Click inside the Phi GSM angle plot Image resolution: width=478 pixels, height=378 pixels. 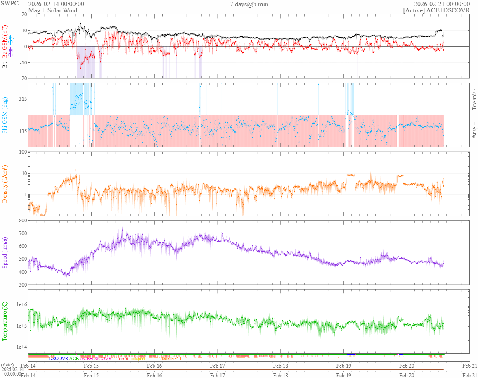pos(249,115)
